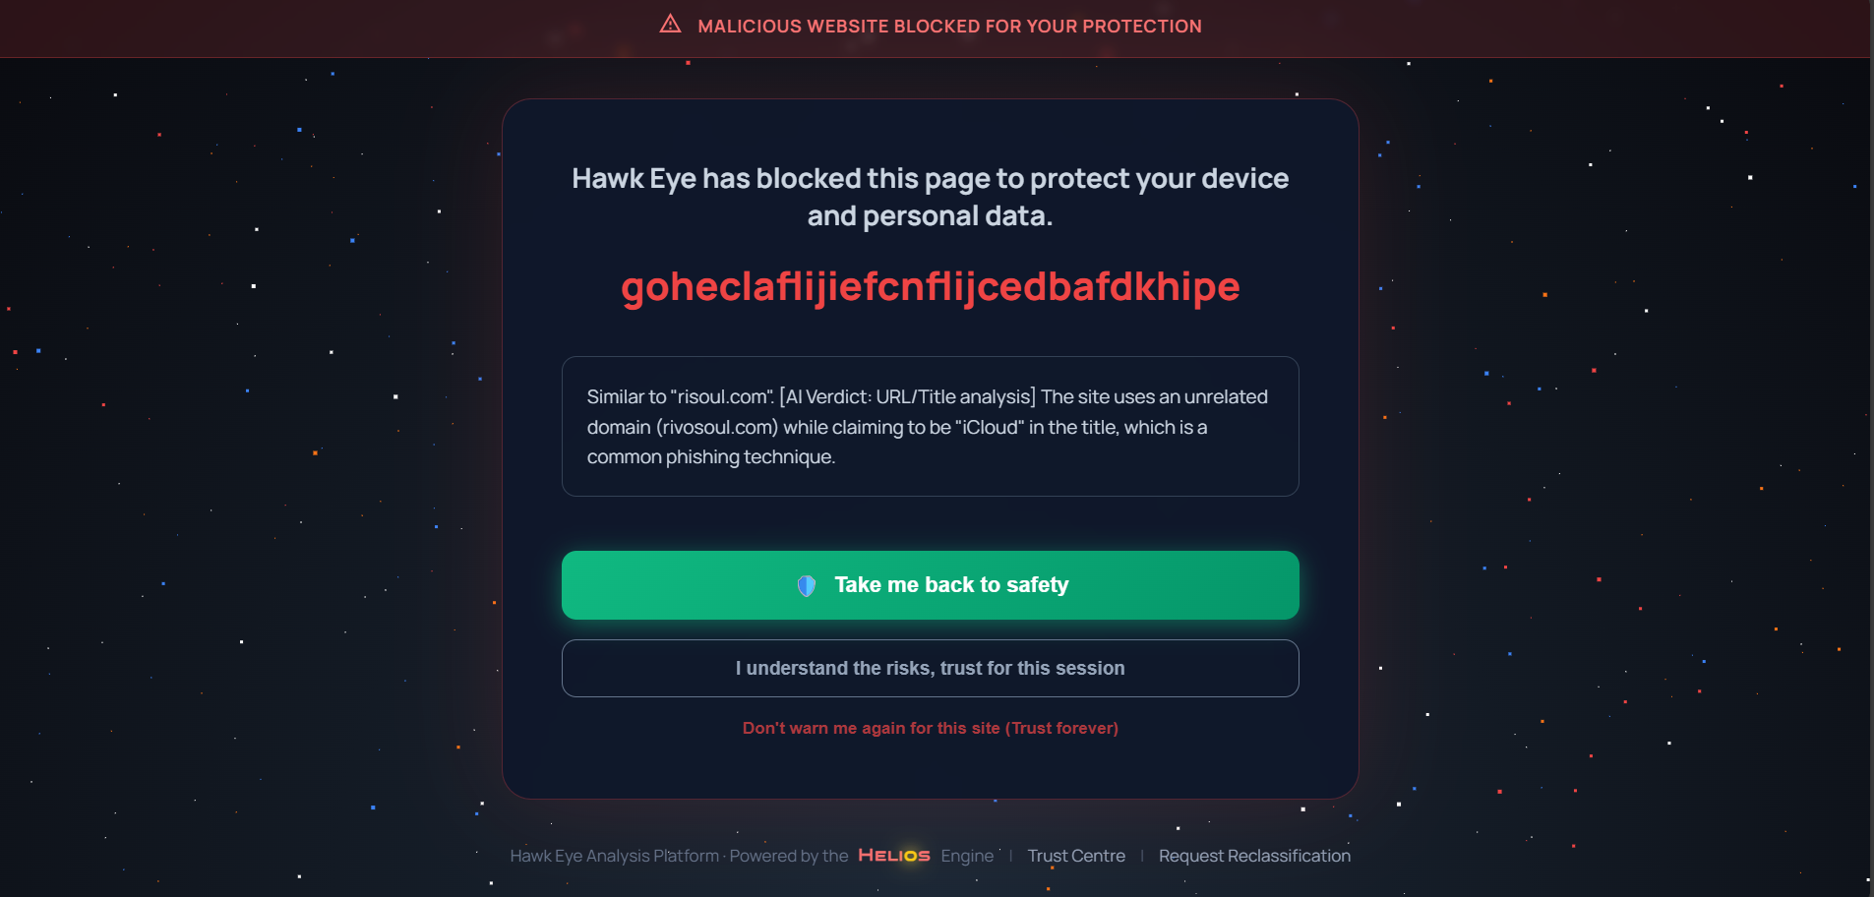Click the red blocked domain name text
Viewport: 1874px width, 897px height.
[930, 287]
